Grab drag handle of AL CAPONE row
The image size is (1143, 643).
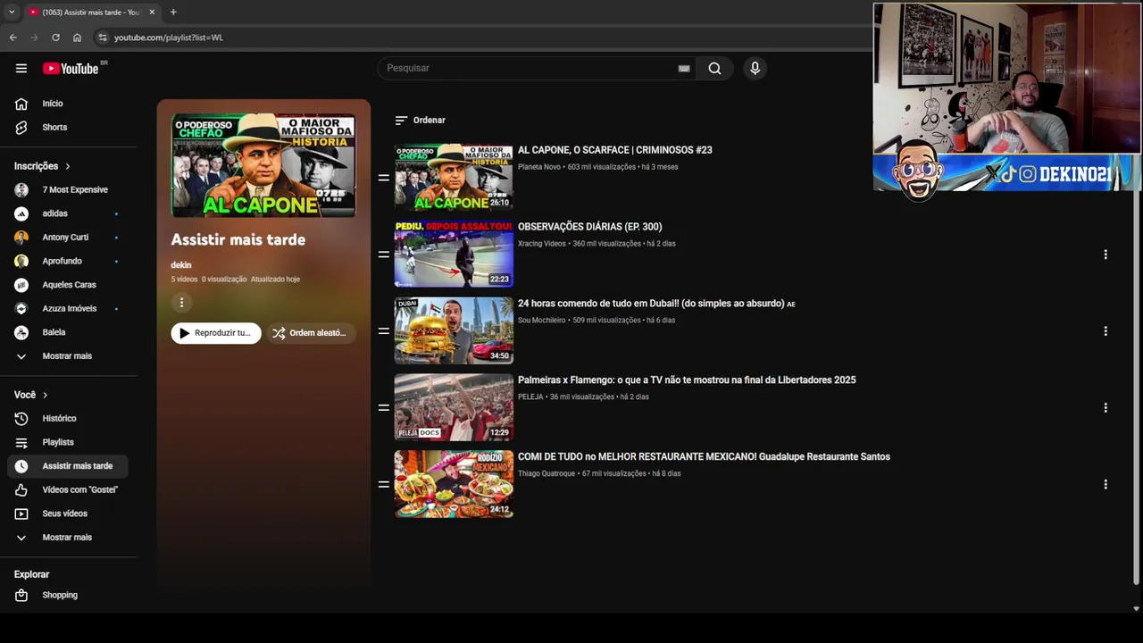click(x=383, y=178)
